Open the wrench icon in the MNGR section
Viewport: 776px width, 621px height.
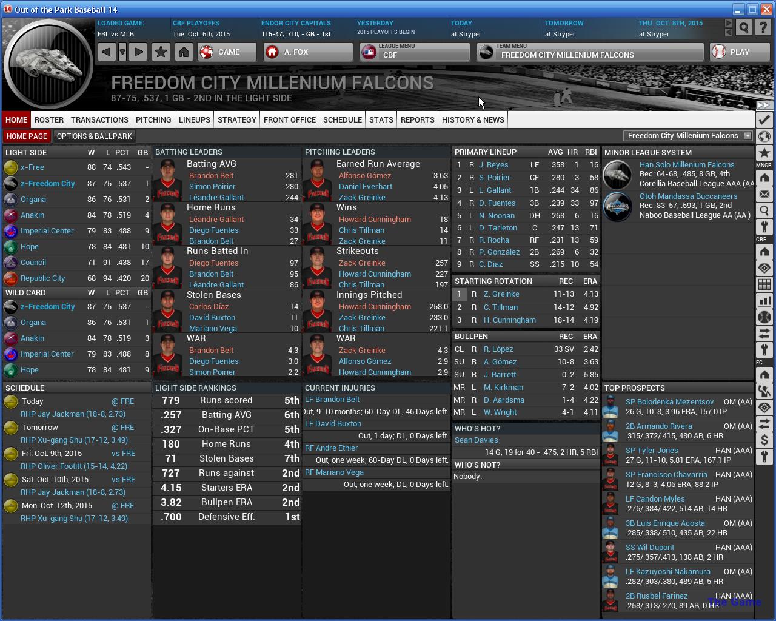click(764, 227)
